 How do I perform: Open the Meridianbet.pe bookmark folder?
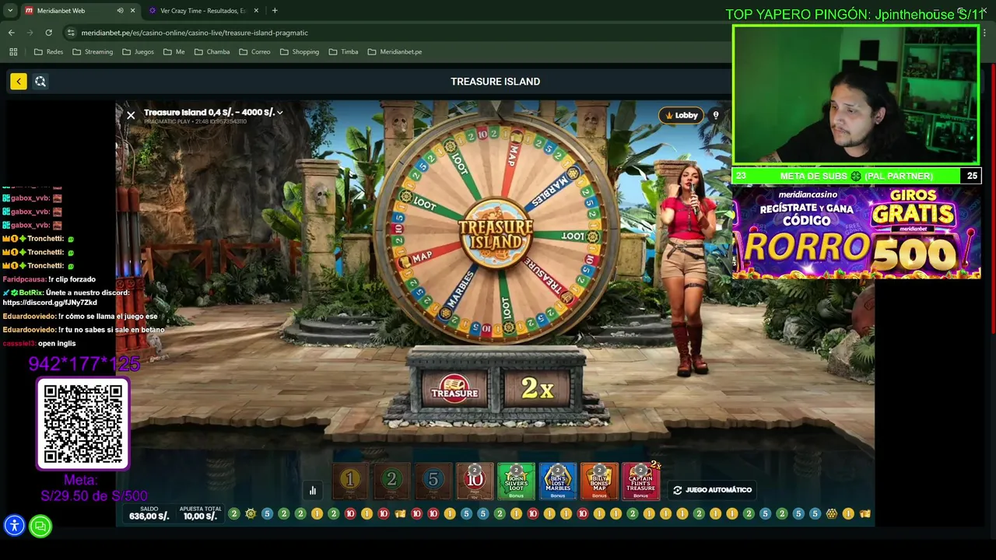tap(395, 52)
